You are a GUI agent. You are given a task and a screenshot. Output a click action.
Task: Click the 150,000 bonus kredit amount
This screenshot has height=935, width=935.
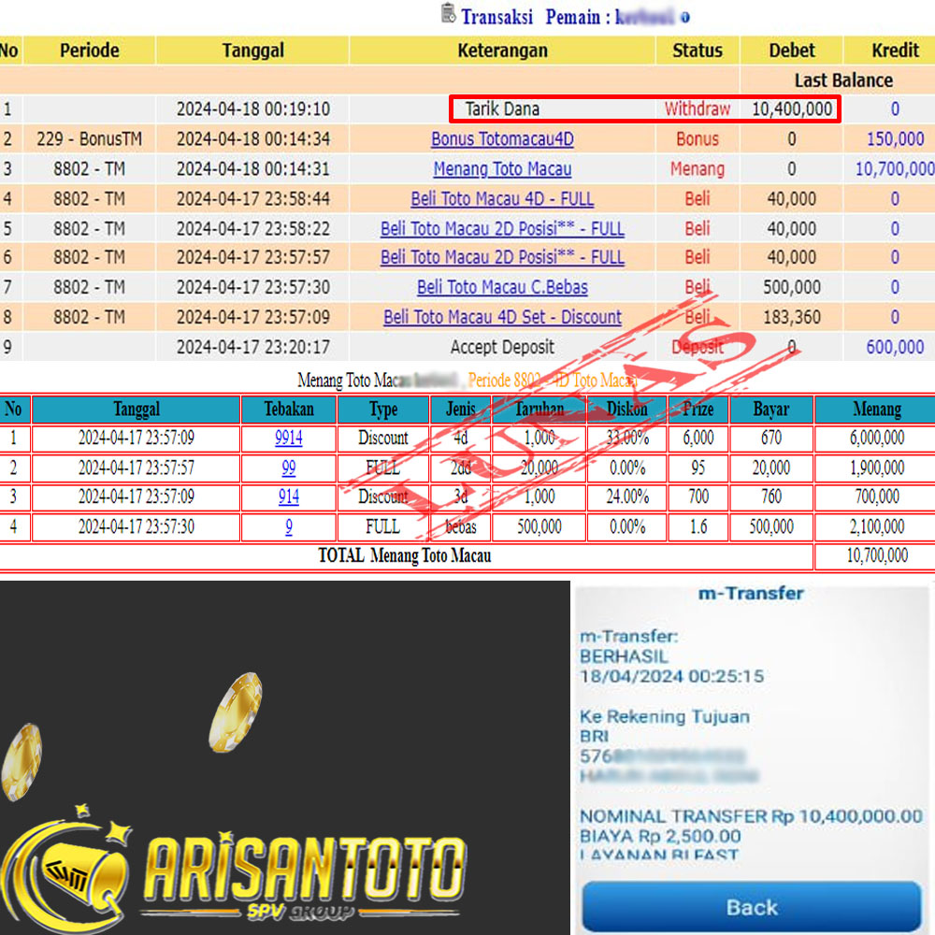[x=895, y=139]
